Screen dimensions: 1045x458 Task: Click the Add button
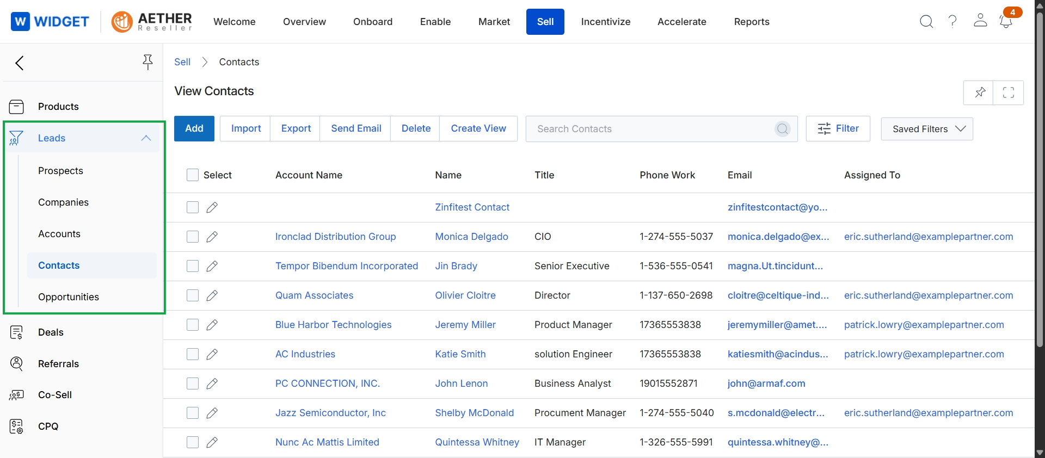click(x=194, y=128)
